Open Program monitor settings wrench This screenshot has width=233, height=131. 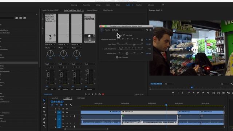click(x=232, y=84)
